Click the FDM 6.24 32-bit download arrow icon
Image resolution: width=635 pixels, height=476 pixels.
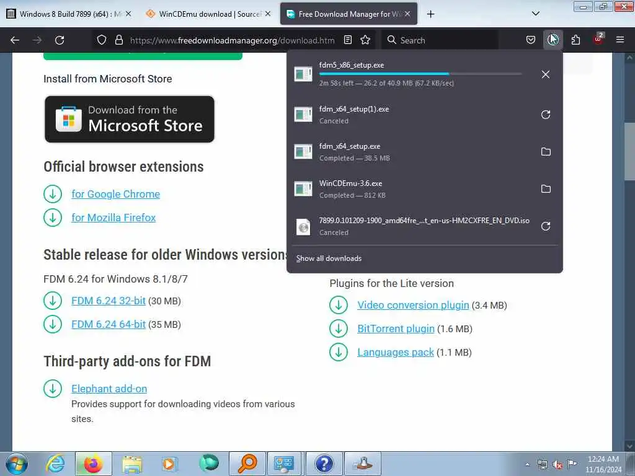(x=53, y=301)
